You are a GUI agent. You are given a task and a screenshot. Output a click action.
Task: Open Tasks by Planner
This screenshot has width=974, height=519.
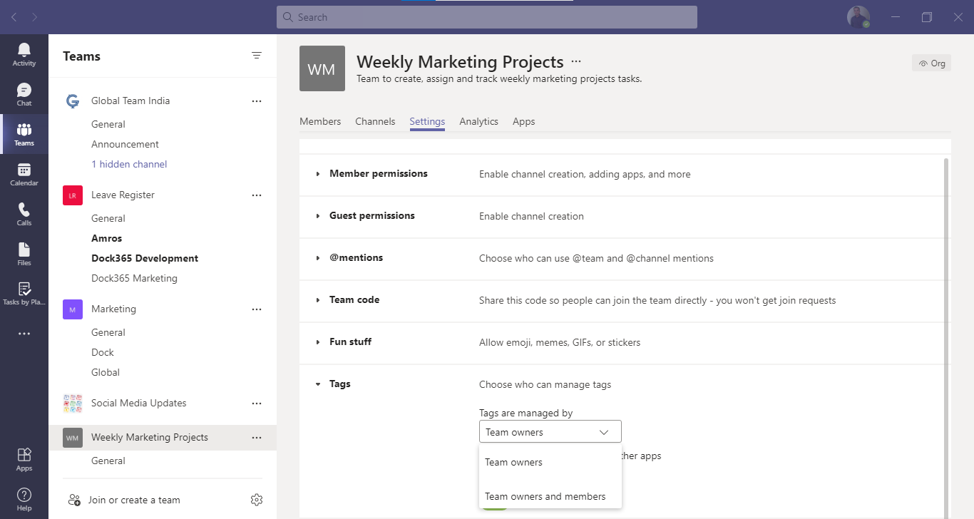pos(24,293)
